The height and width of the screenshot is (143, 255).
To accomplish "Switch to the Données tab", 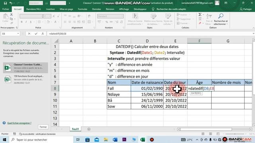I will click(96, 9).
